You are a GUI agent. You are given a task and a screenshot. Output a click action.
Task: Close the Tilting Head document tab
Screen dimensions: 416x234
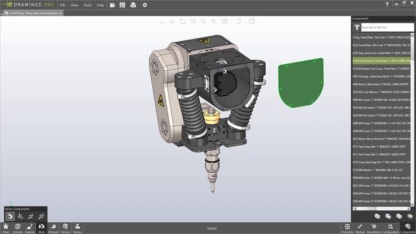point(60,13)
